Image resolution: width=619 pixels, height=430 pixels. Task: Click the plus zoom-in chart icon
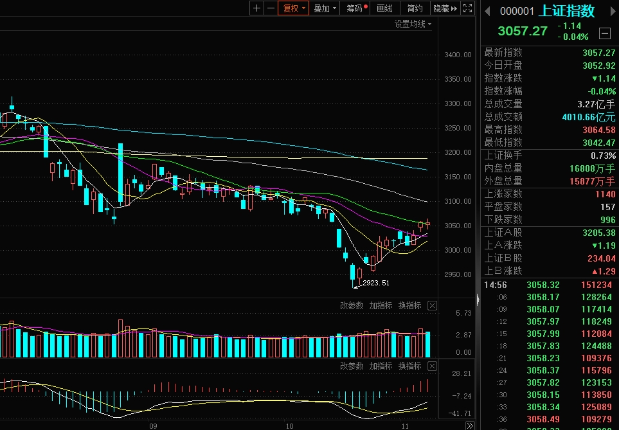tap(256, 8)
